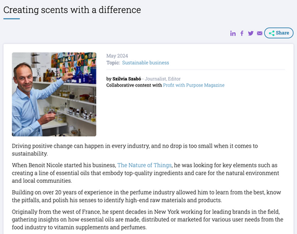297x234 pixels.
Task: Click the Topic label text
Action: click(x=113, y=63)
